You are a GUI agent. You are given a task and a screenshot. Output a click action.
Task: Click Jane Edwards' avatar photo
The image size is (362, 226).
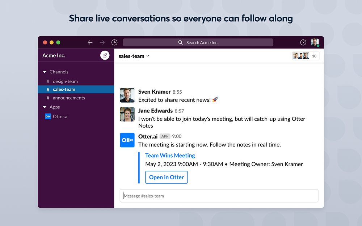point(127,114)
